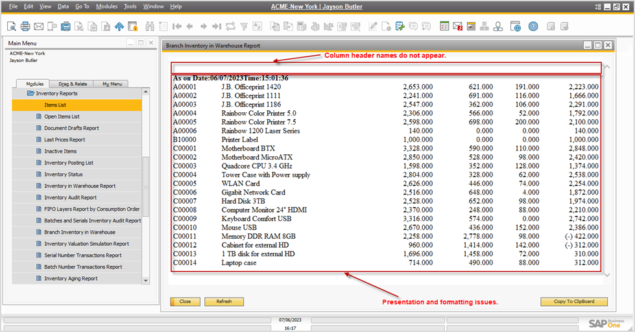Image resolution: width=635 pixels, height=332 pixels.
Task: Open the Modules menu
Action: pyautogui.click(x=106, y=6)
